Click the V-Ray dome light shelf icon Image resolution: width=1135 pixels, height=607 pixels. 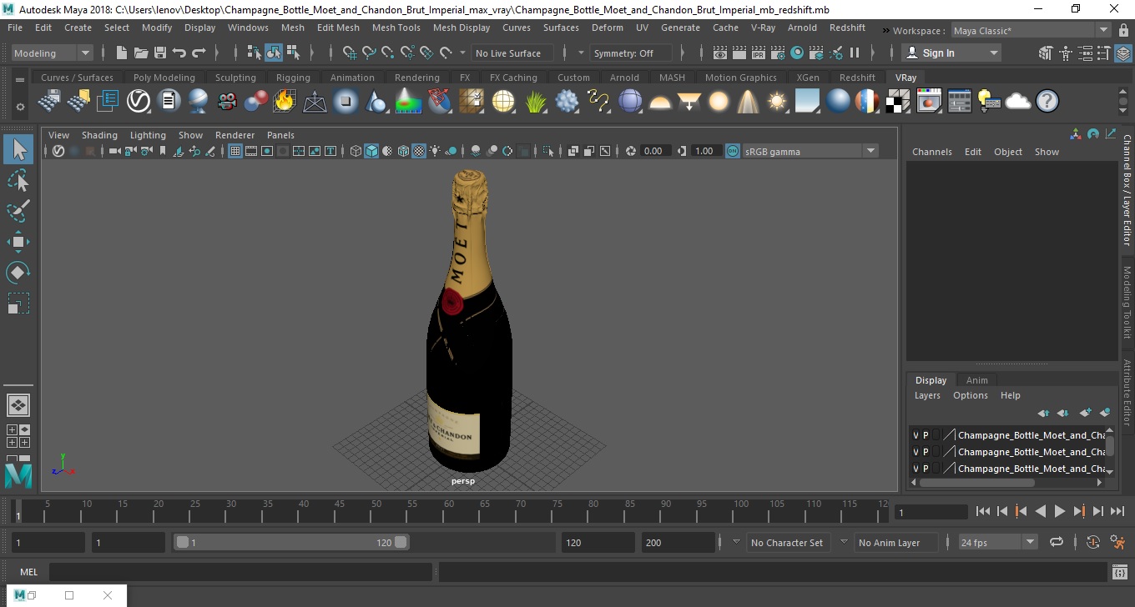pos(660,102)
